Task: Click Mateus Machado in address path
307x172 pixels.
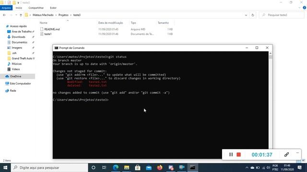Action: coord(43,15)
